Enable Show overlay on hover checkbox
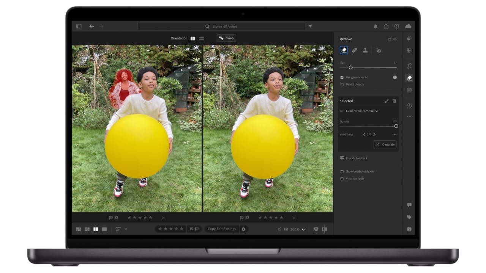 342,171
